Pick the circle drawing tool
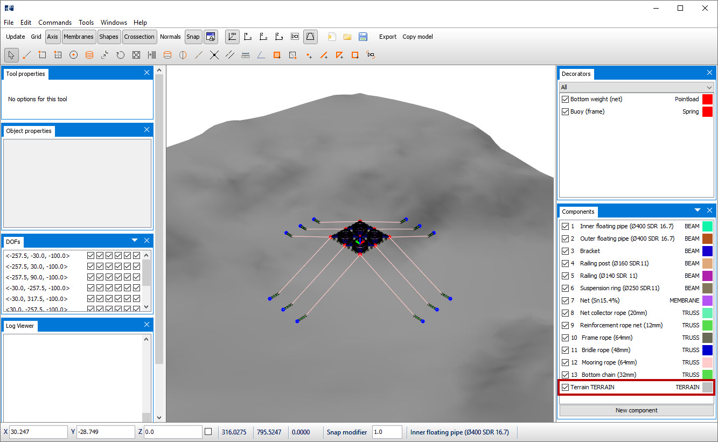The image size is (718, 442). pyautogui.click(x=74, y=55)
